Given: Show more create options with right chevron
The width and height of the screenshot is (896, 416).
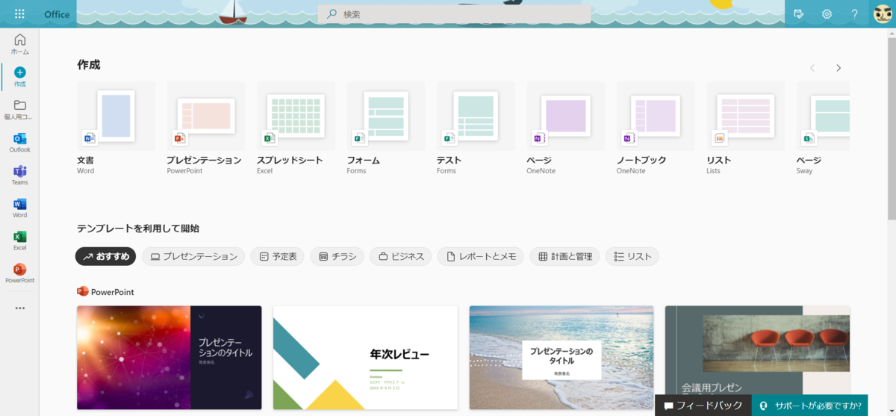Looking at the screenshot, I should click(839, 68).
